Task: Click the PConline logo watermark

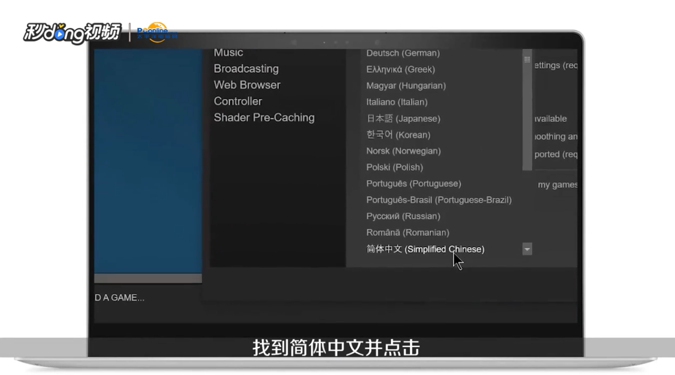Action: pyautogui.click(x=154, y=32)
